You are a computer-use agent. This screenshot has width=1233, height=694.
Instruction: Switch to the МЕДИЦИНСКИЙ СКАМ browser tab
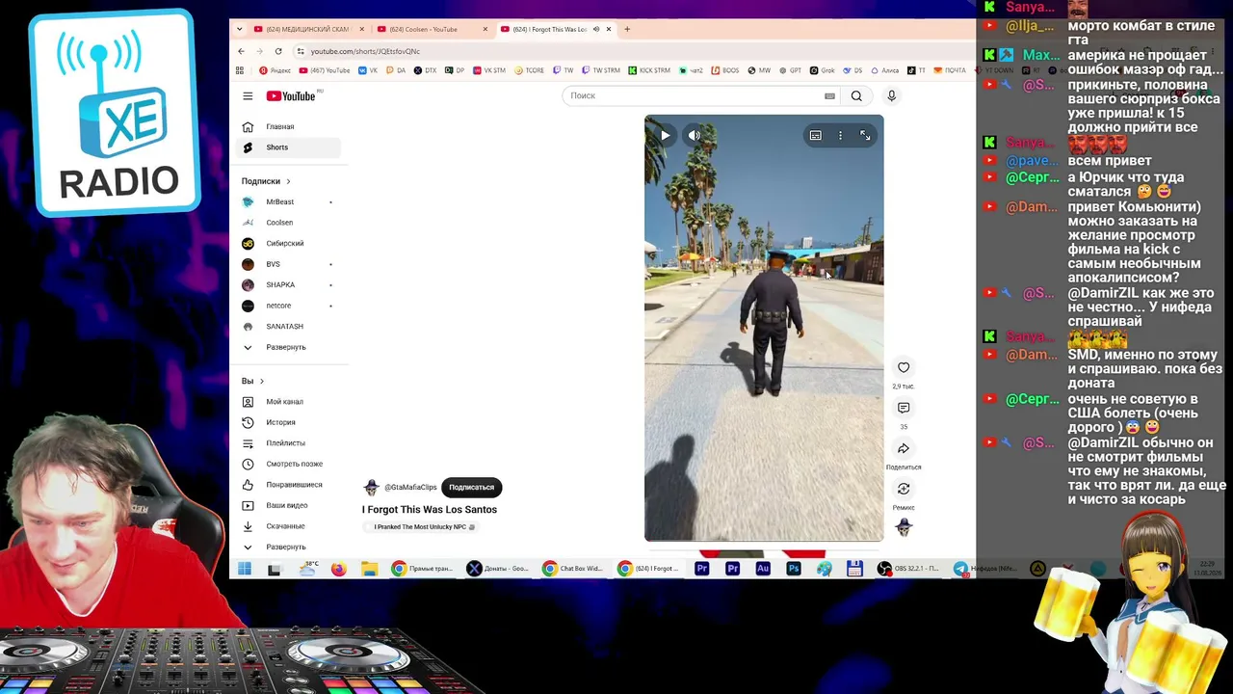[308, 29]
